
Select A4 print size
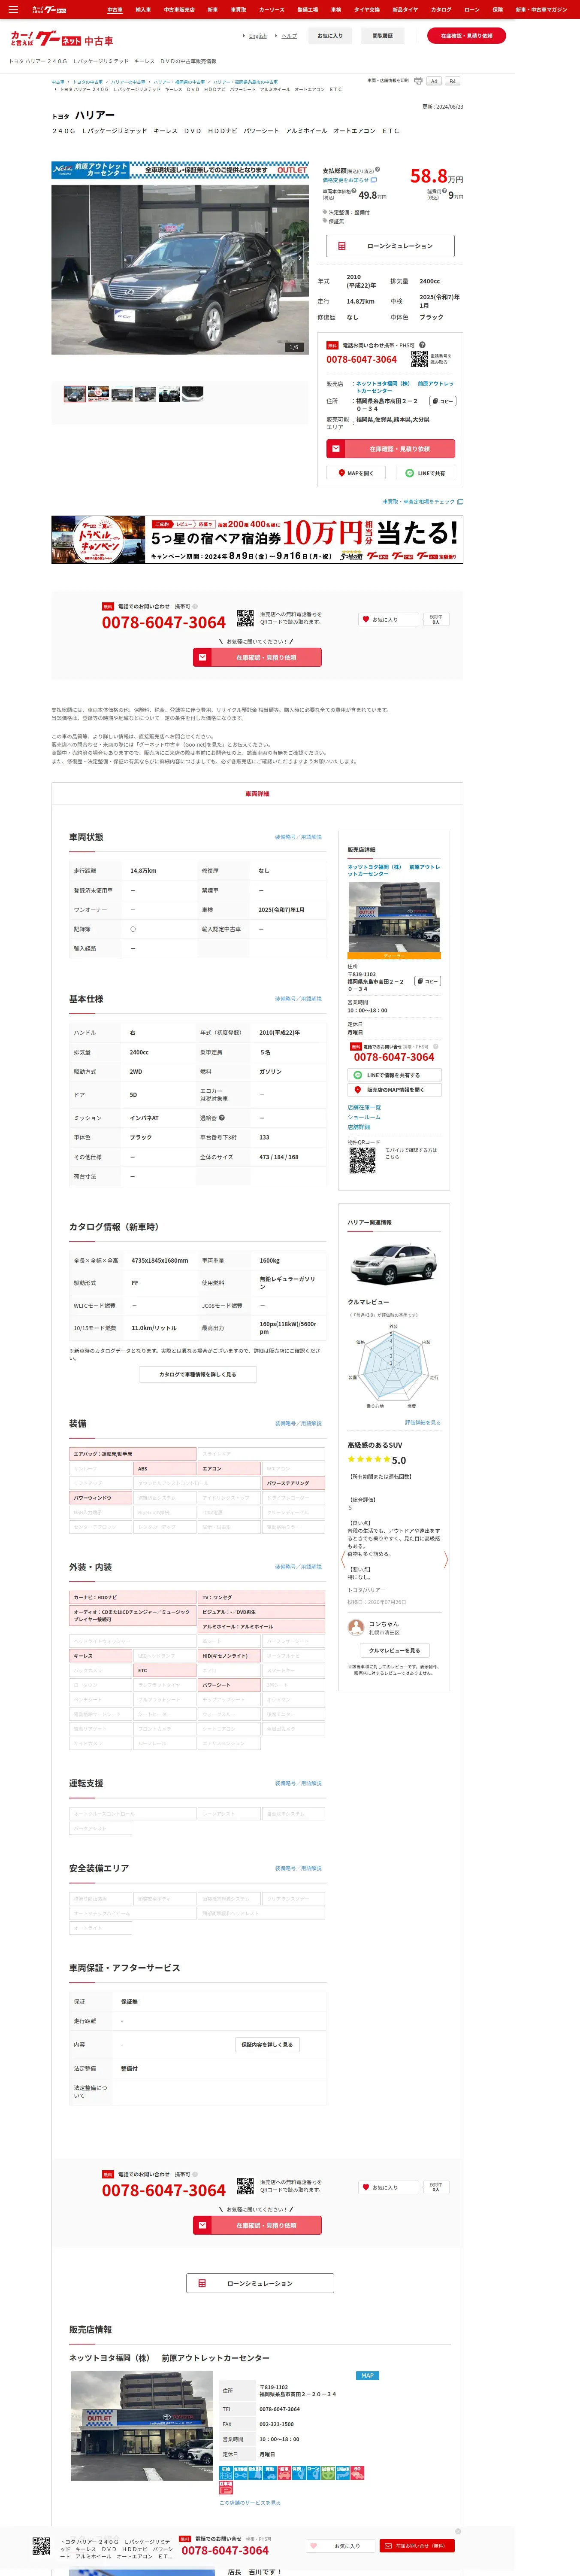[x=434, y=81]
